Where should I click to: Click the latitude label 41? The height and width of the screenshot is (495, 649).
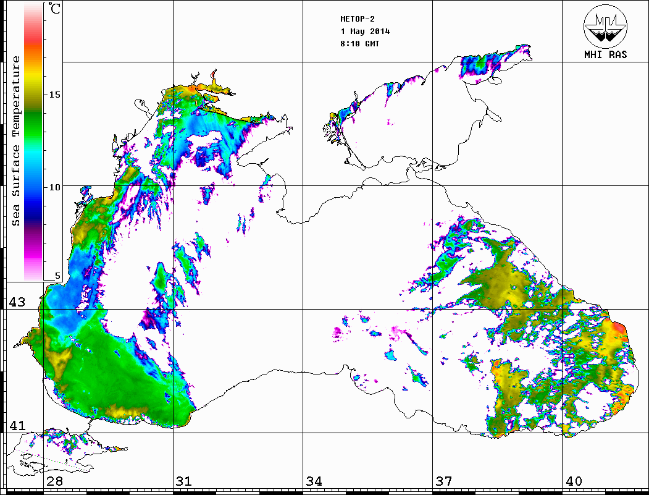tap(17, 425)
